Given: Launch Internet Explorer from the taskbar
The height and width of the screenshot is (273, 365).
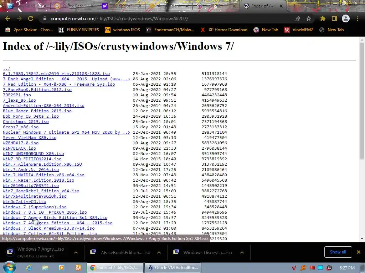Looking at the screenshot, I should point(29,268).
